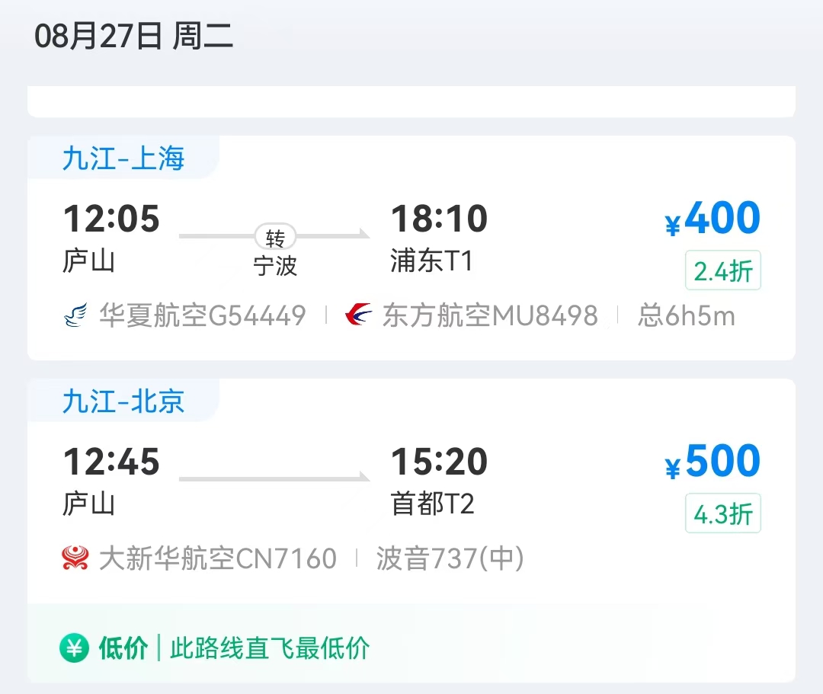Viewport: 823px width, 694px height.
Task: Tap the 2.4折 discount tag
Action: [722, 270]
